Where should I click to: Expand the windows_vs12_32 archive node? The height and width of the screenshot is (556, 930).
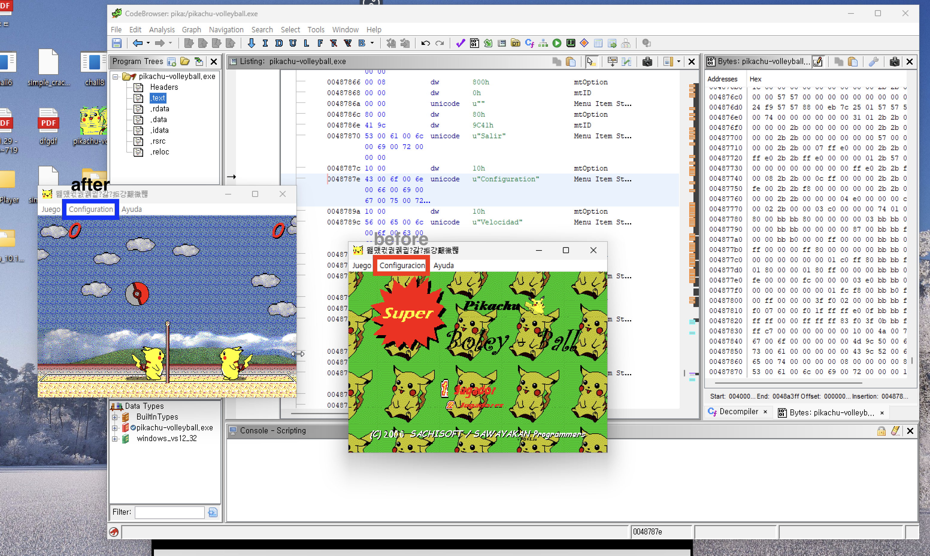[x=115, y=439]
